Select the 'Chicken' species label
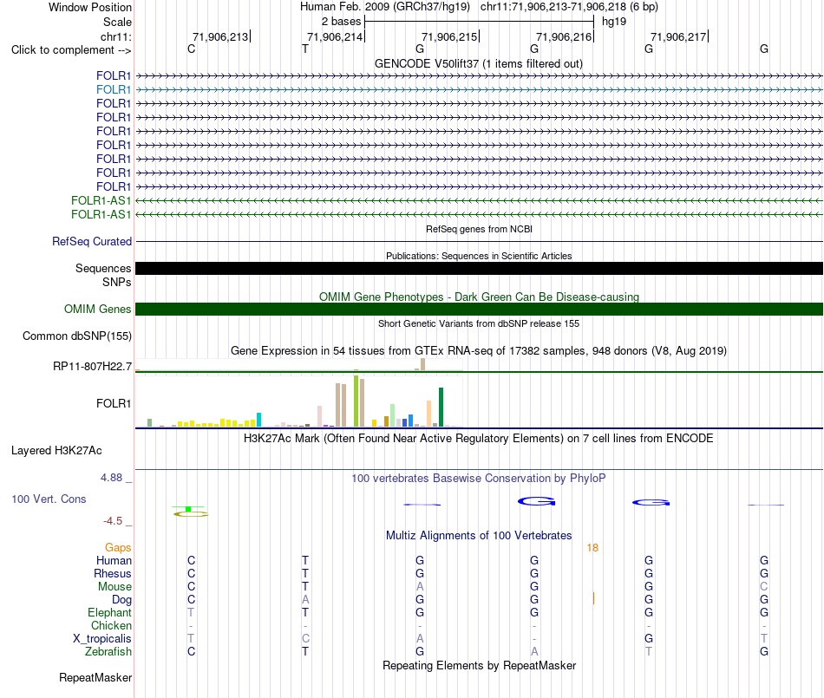Image resolution: width=824 pixels, height=698 pixels. click(x=111, y=625)
